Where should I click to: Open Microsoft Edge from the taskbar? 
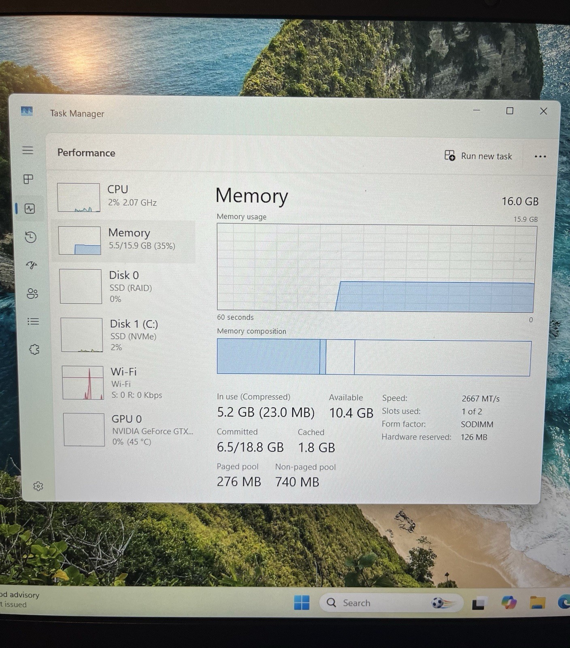564,602
